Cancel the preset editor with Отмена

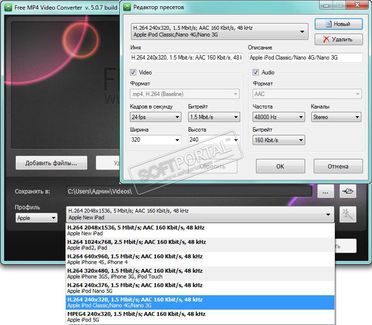(x=338, y=166)
